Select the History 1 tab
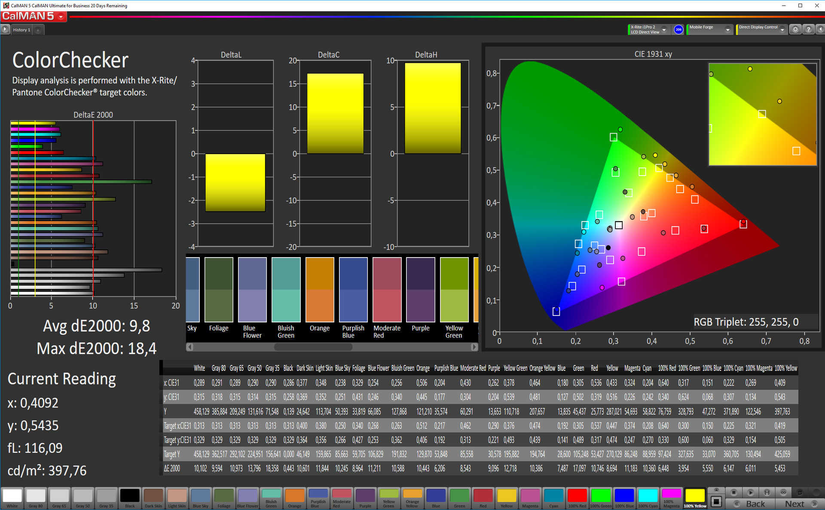Viewport: 825px width, 510px height. tap(21, 30)
